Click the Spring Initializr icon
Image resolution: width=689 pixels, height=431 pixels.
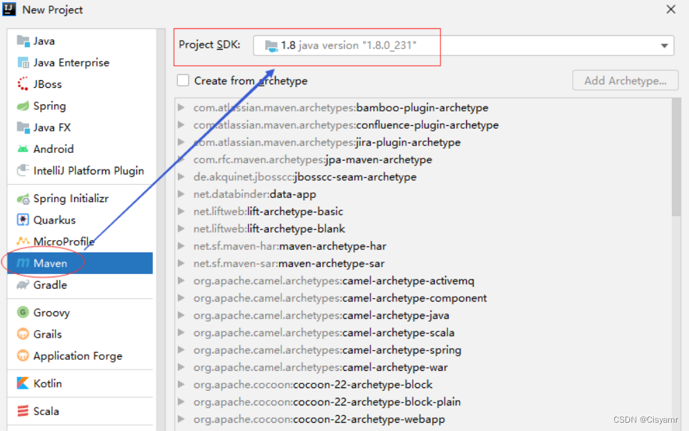pyautogui.click(x=23, y=199)
